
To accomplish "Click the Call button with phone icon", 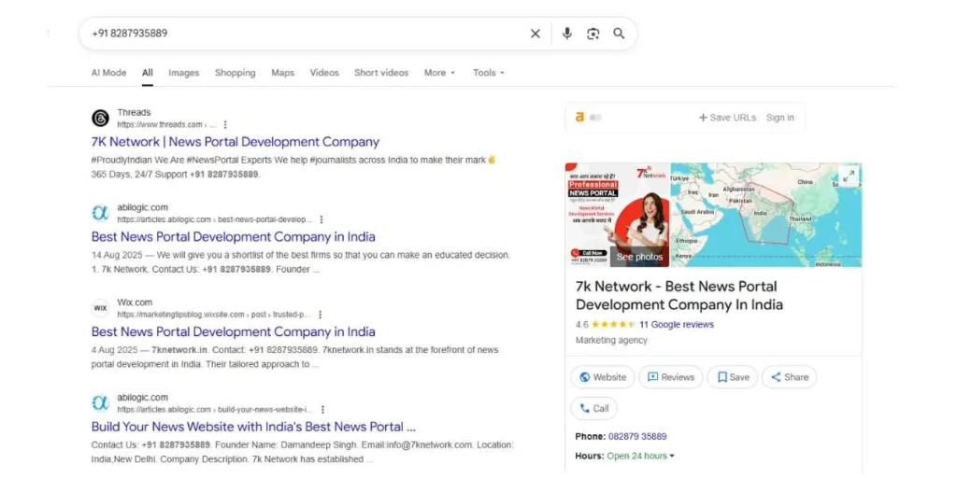I will point(594,408).
